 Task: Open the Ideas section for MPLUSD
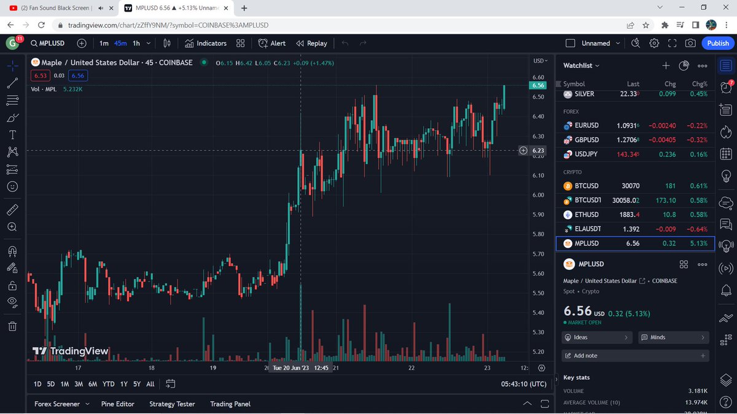(597, 337)
